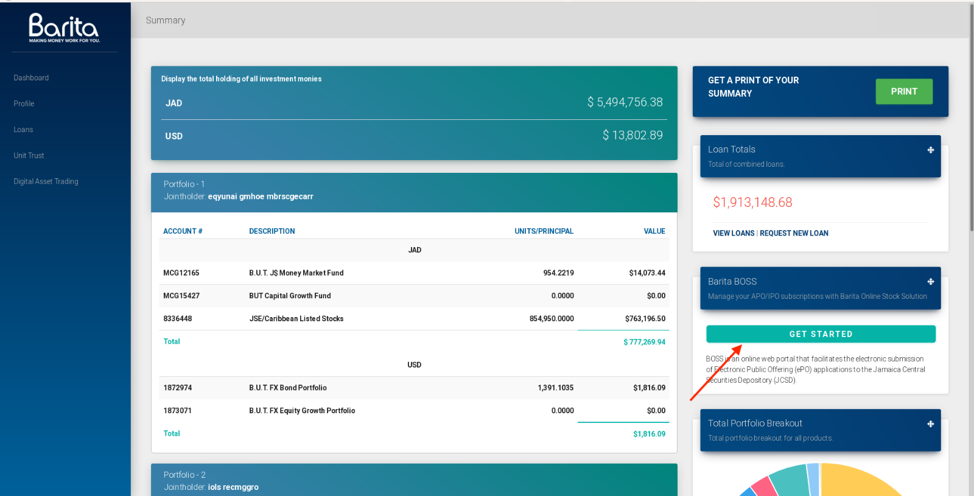Screen dimensions: 974x496
Task: Click the Loan Totals card title
Action: (732, 149)
